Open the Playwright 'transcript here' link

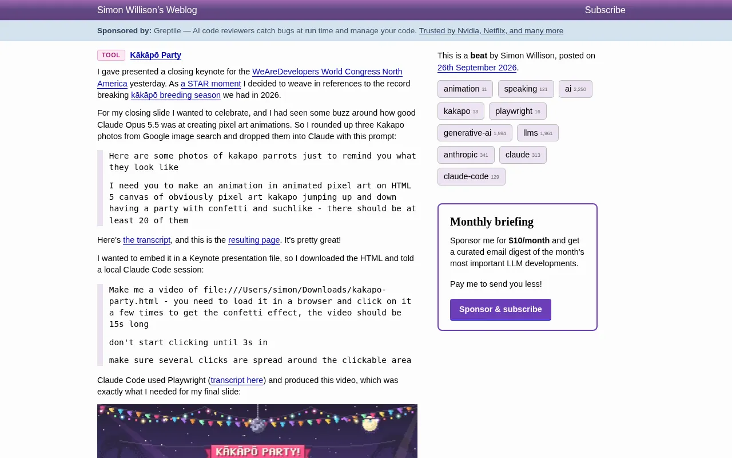click(237, 380)
